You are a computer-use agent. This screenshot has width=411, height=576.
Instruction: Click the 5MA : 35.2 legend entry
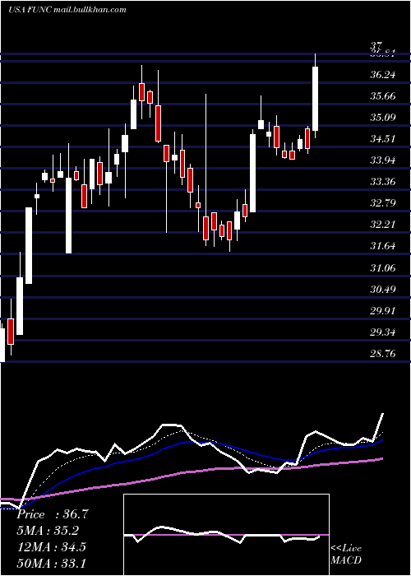[48, 531]
